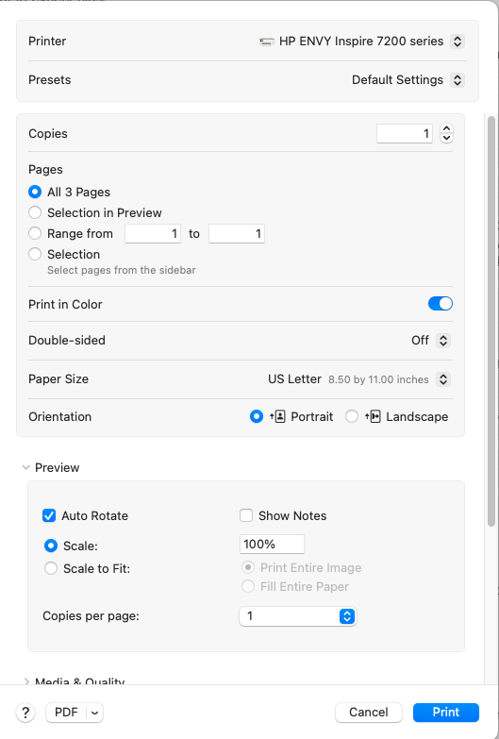Select All 3 Pages radio button
The height and width of the screenshot is (739, 499).
tap(35, 192)
